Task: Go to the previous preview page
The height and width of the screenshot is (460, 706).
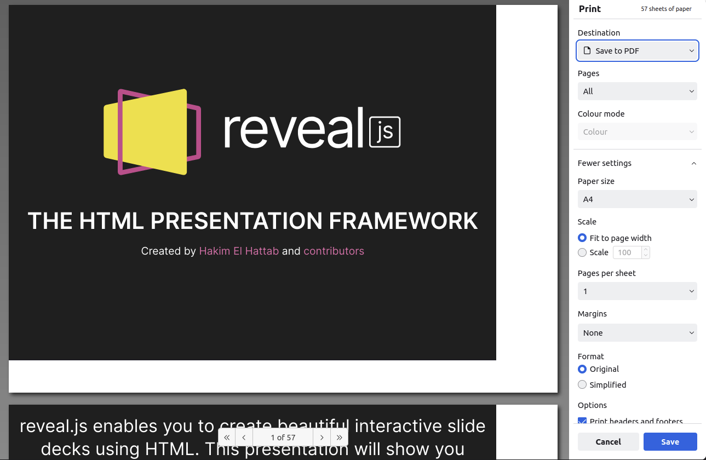Action: pos(243,437)
